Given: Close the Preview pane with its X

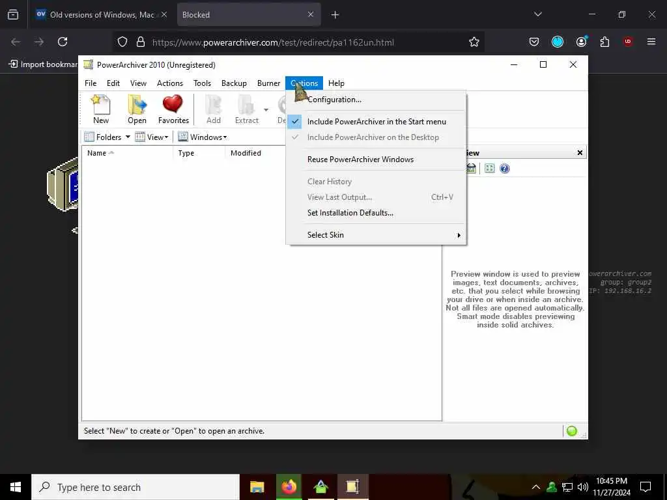Looking at the screenshot, I should click(x=580, y=152).
